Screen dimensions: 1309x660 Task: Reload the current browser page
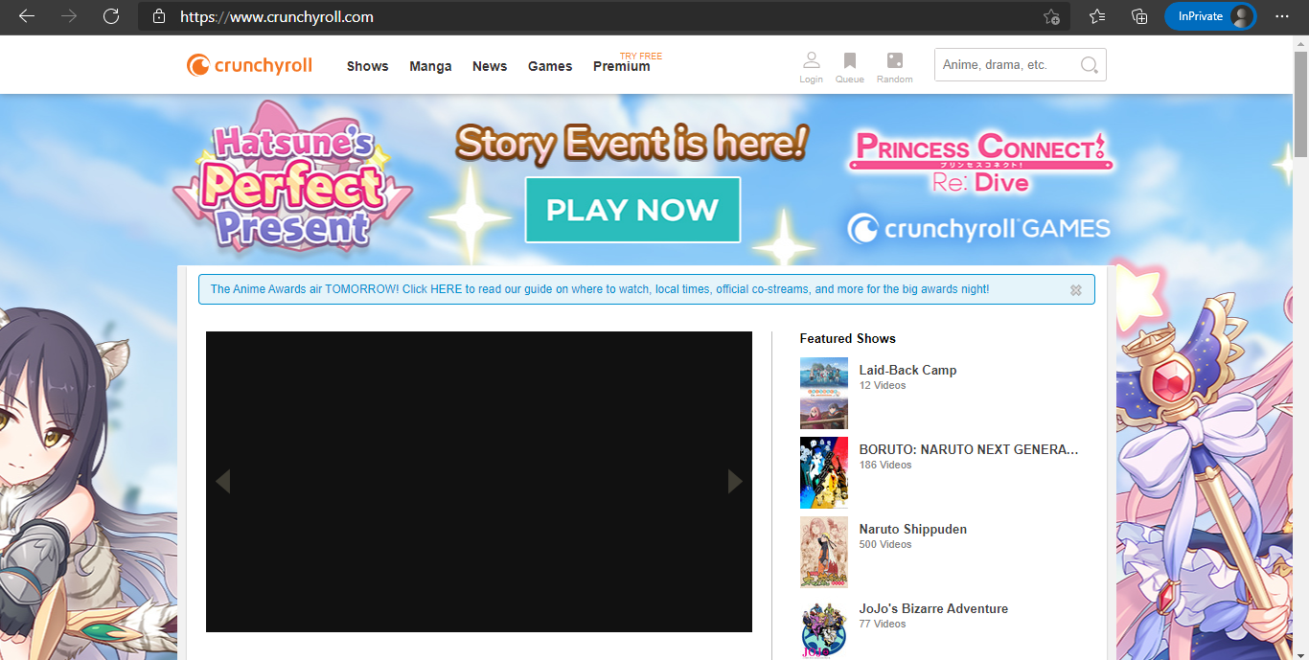pyautogui.click(x=111, y=16)
